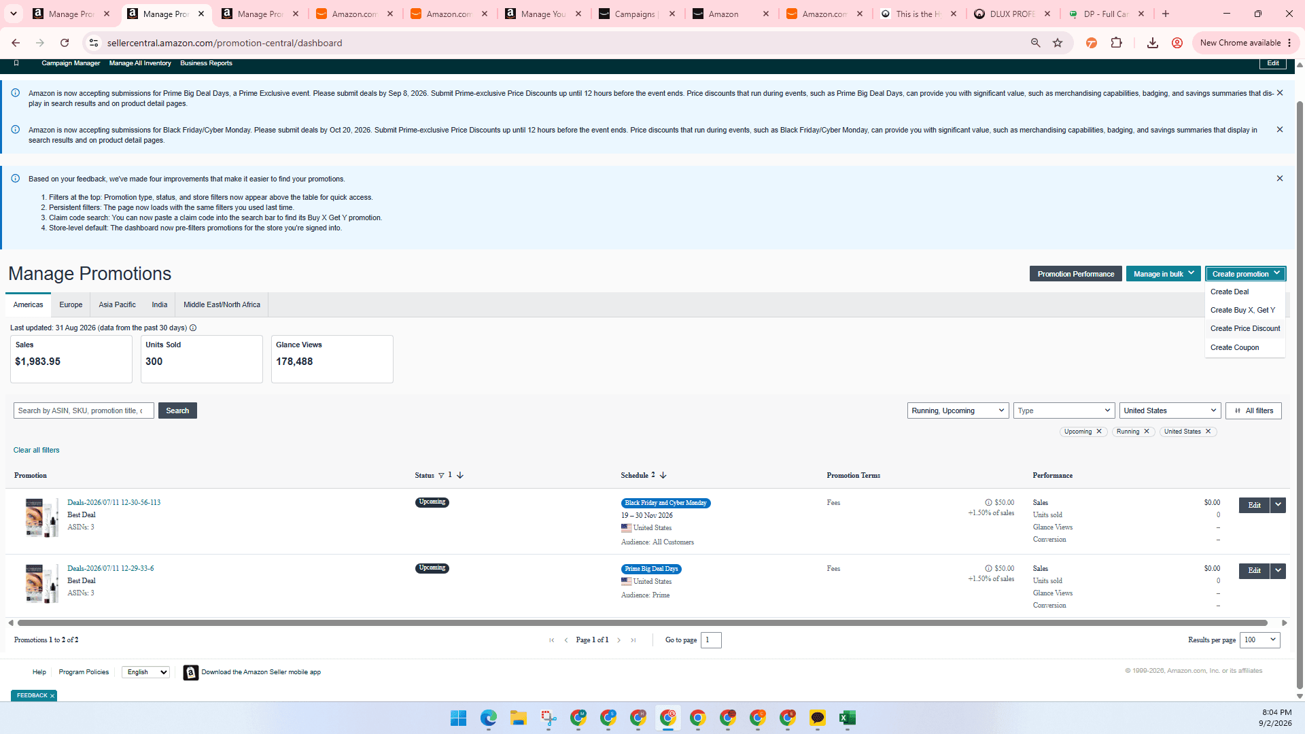Click the browser back arrow

15,43
